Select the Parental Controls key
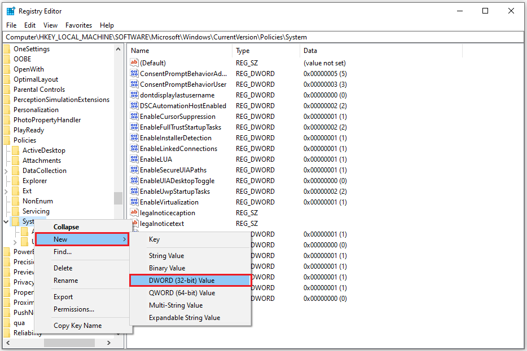 (39, 90)
